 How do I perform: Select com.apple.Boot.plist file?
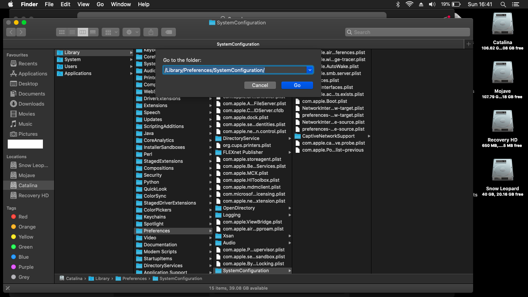pos(332,101)
